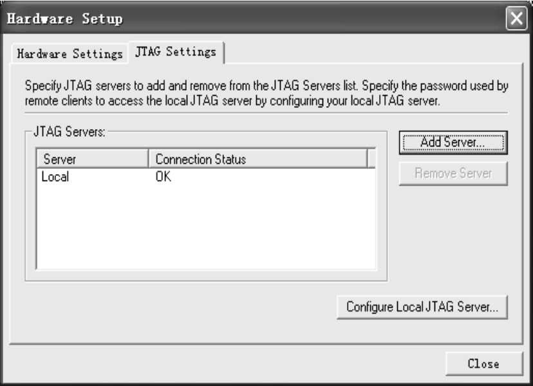Click blank header segment right of Connection Status
Image resolution: width=533 pixels, height=386 pixels.
click(371, 159)
